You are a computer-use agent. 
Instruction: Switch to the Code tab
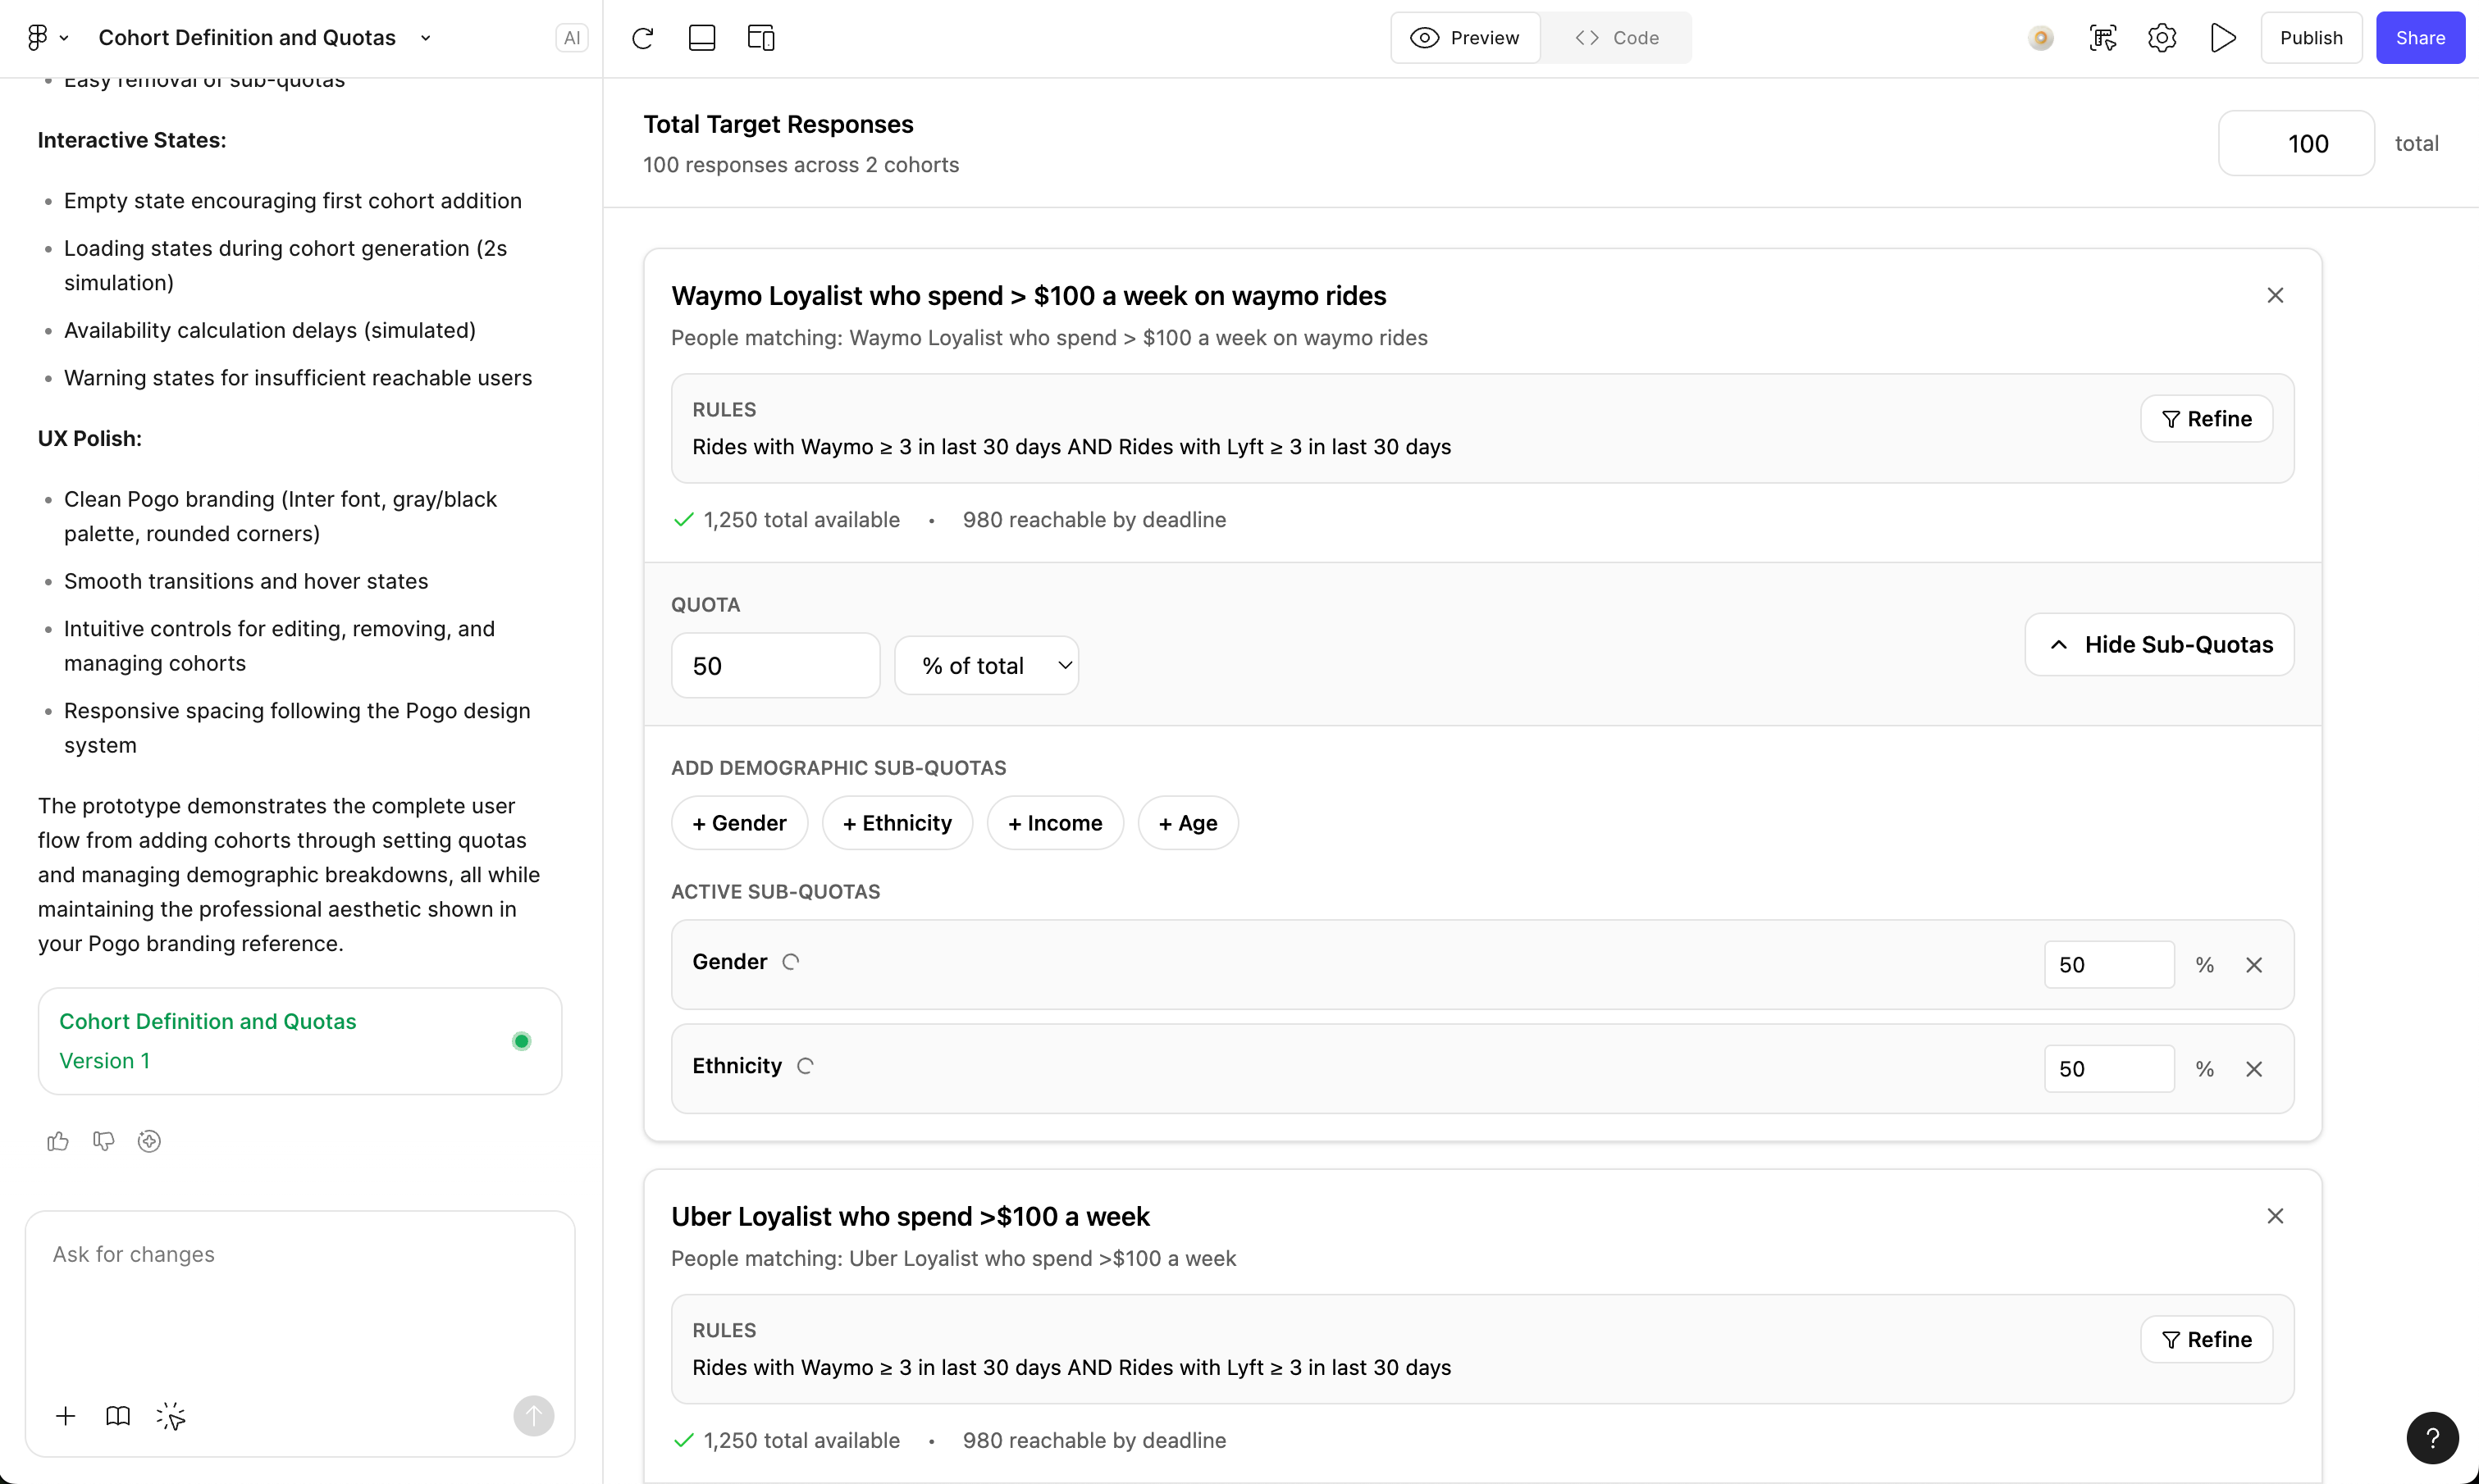[x=1617, y=38]
